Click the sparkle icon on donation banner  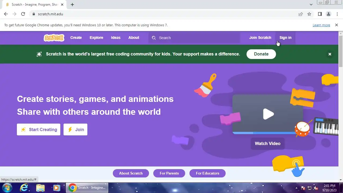click(x=39, y=54)
